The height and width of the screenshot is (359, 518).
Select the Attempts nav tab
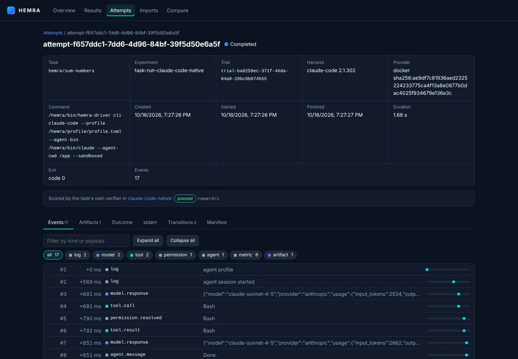[x=120, y=10]
